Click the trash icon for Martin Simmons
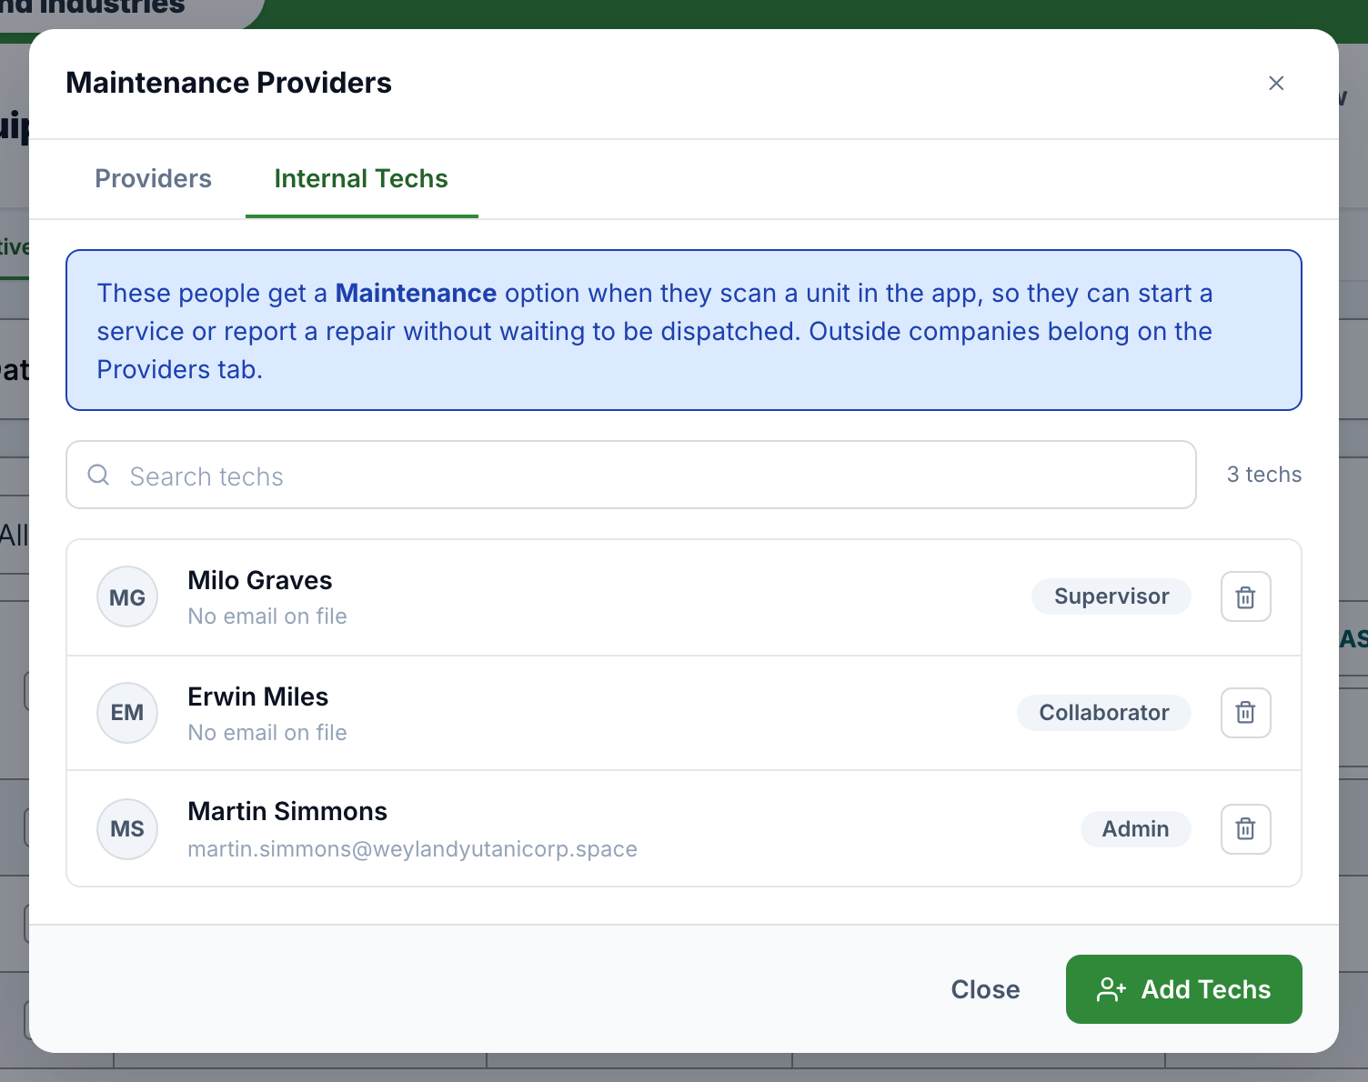This screenshot has width=1368, height=1082. point(1245,829)
